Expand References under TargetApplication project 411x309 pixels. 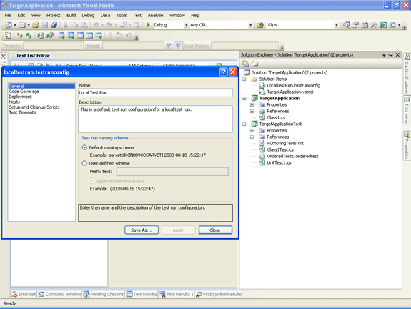coord(252,111)
